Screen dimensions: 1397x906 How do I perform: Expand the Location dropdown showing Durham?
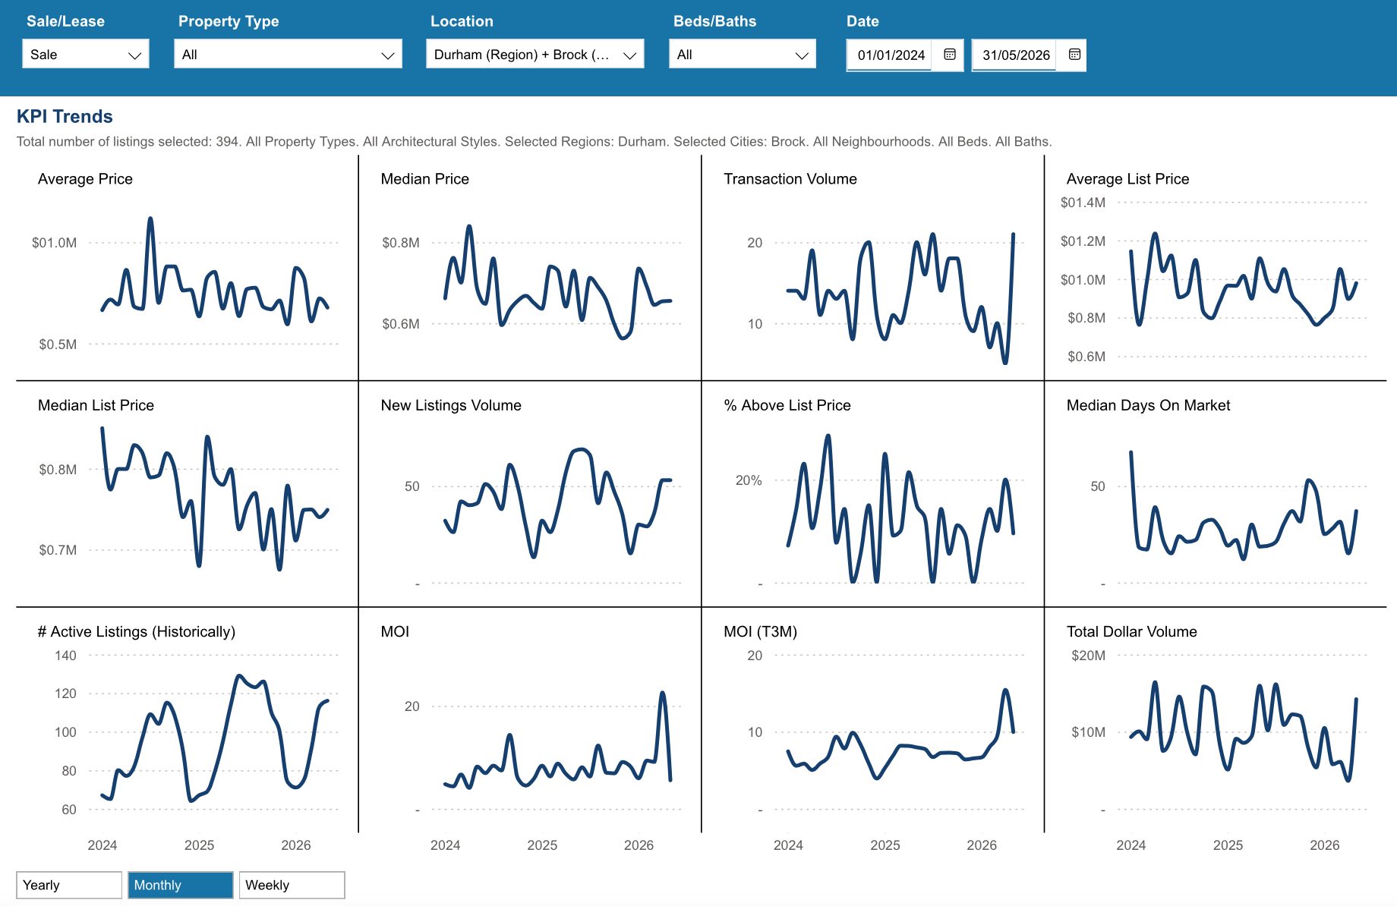(535, 55)
